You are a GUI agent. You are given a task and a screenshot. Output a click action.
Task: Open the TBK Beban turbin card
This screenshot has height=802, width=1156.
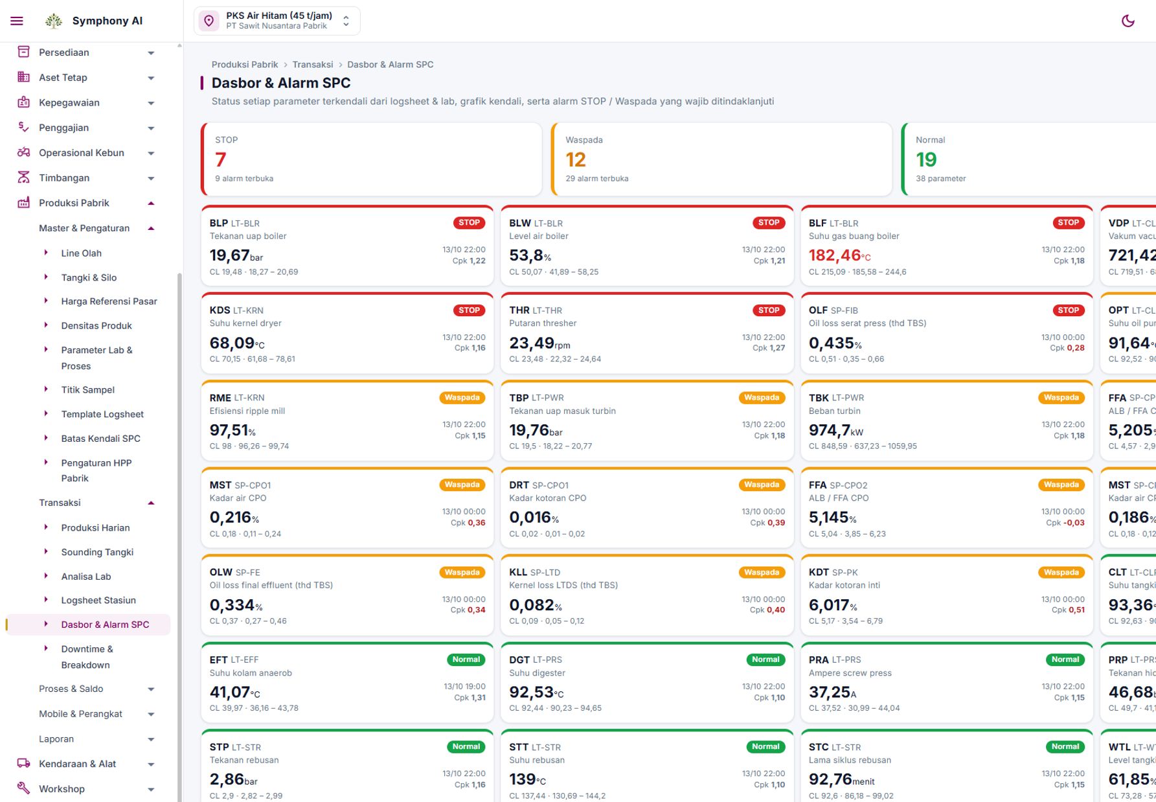pyautogui.click(x=946, y=420)
